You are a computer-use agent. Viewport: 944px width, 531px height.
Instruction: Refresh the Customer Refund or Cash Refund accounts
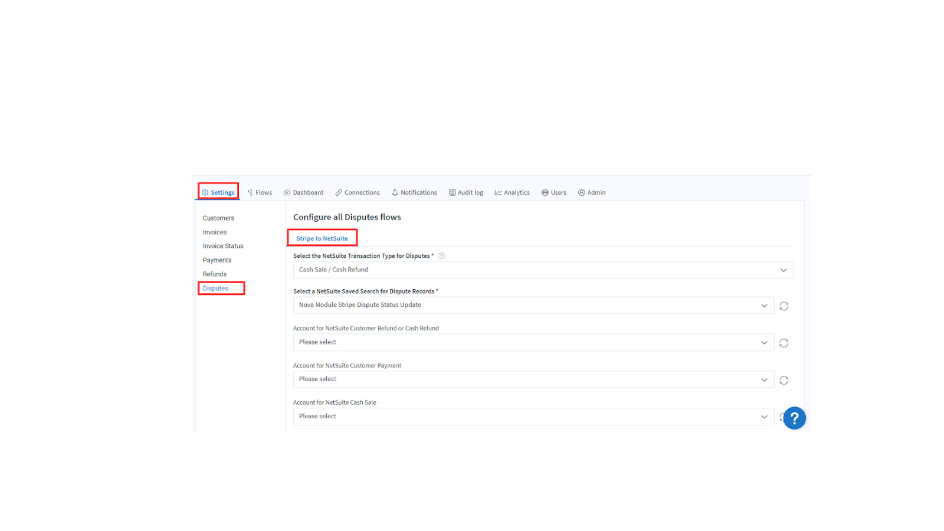784,343
